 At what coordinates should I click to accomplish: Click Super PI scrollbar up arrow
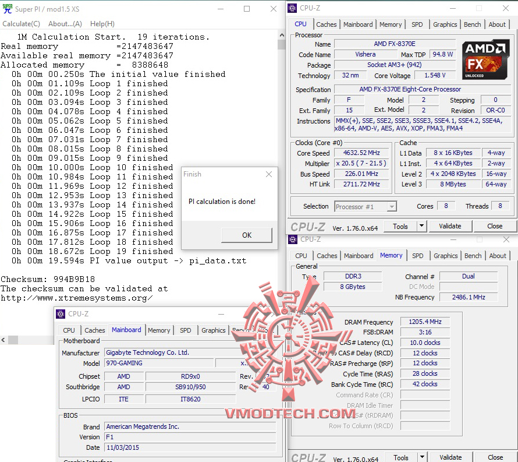(x=282, y=35)
